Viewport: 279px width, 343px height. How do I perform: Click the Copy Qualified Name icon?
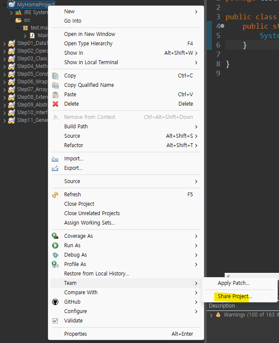(x=55, y=85)
